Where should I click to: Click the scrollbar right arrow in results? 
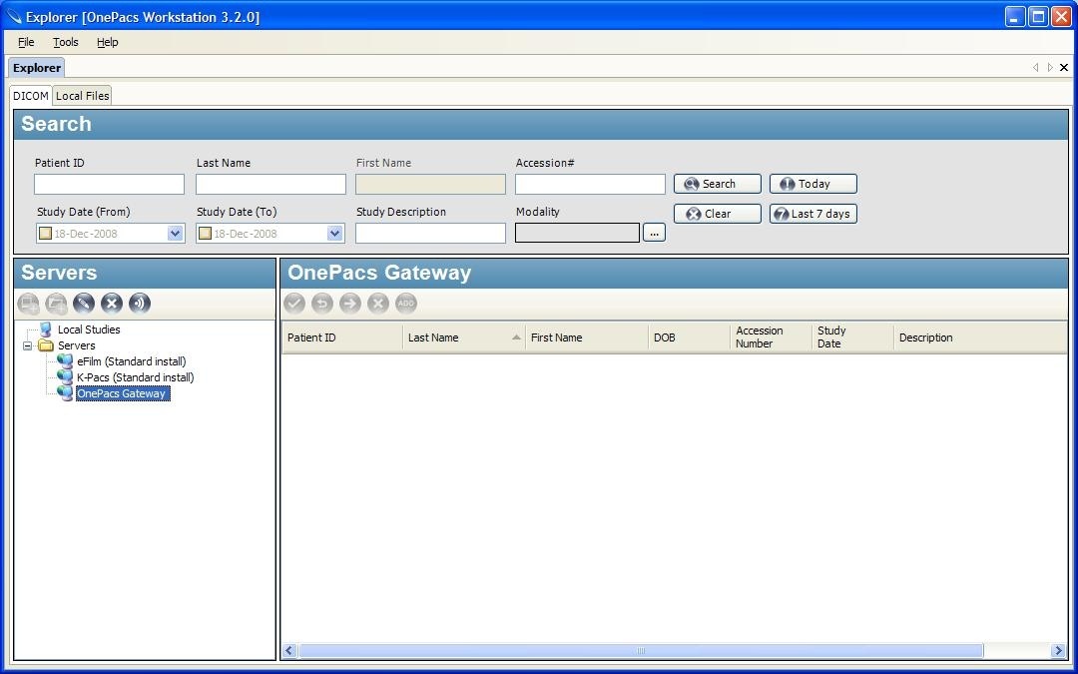pos(1058,651)
